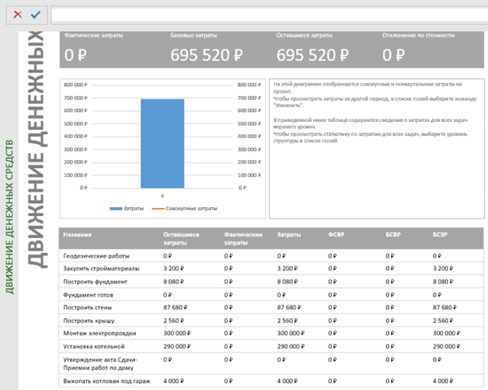Select the Фактические затраты summary value 0 ₽
Viewport: 488px width, 390px height.
(x=76, y=55)
